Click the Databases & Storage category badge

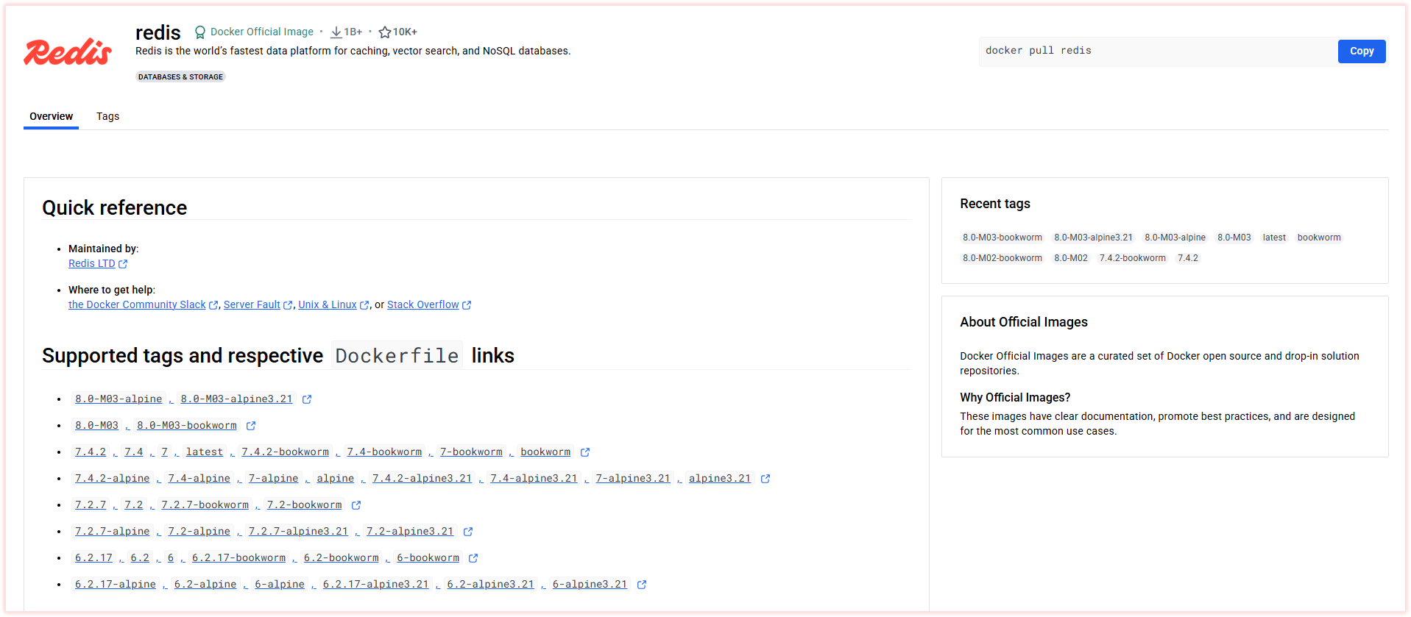pos(180,76)
